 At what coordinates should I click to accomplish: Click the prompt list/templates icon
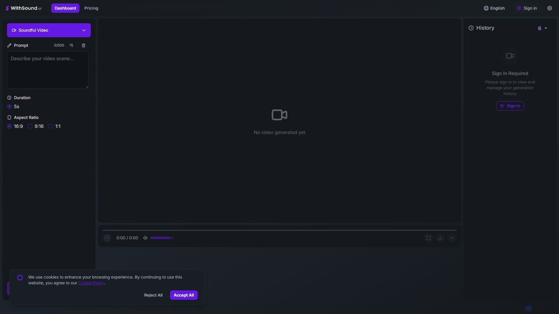click(x=71, y=45)
